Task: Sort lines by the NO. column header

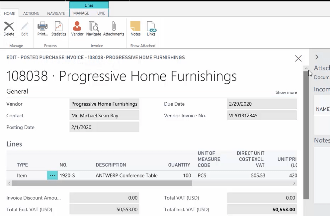Action: [63, 165]
